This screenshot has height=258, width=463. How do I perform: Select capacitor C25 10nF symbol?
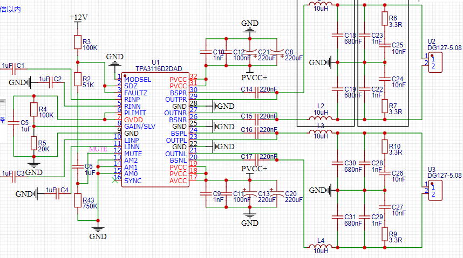coord(384,45)
